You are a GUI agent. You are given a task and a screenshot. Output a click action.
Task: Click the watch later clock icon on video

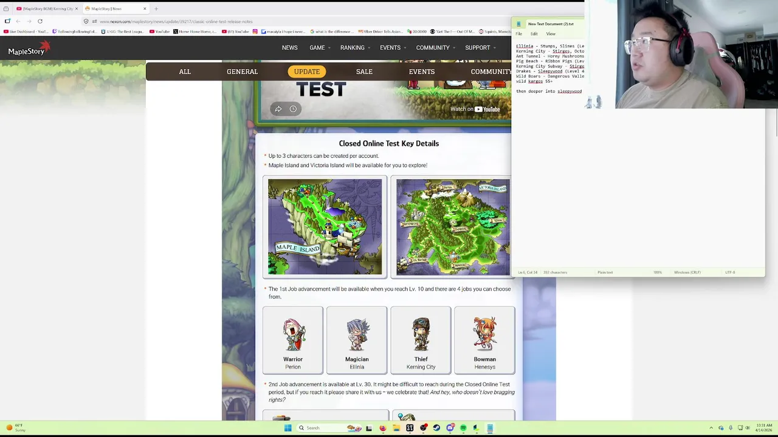[293, 109]
